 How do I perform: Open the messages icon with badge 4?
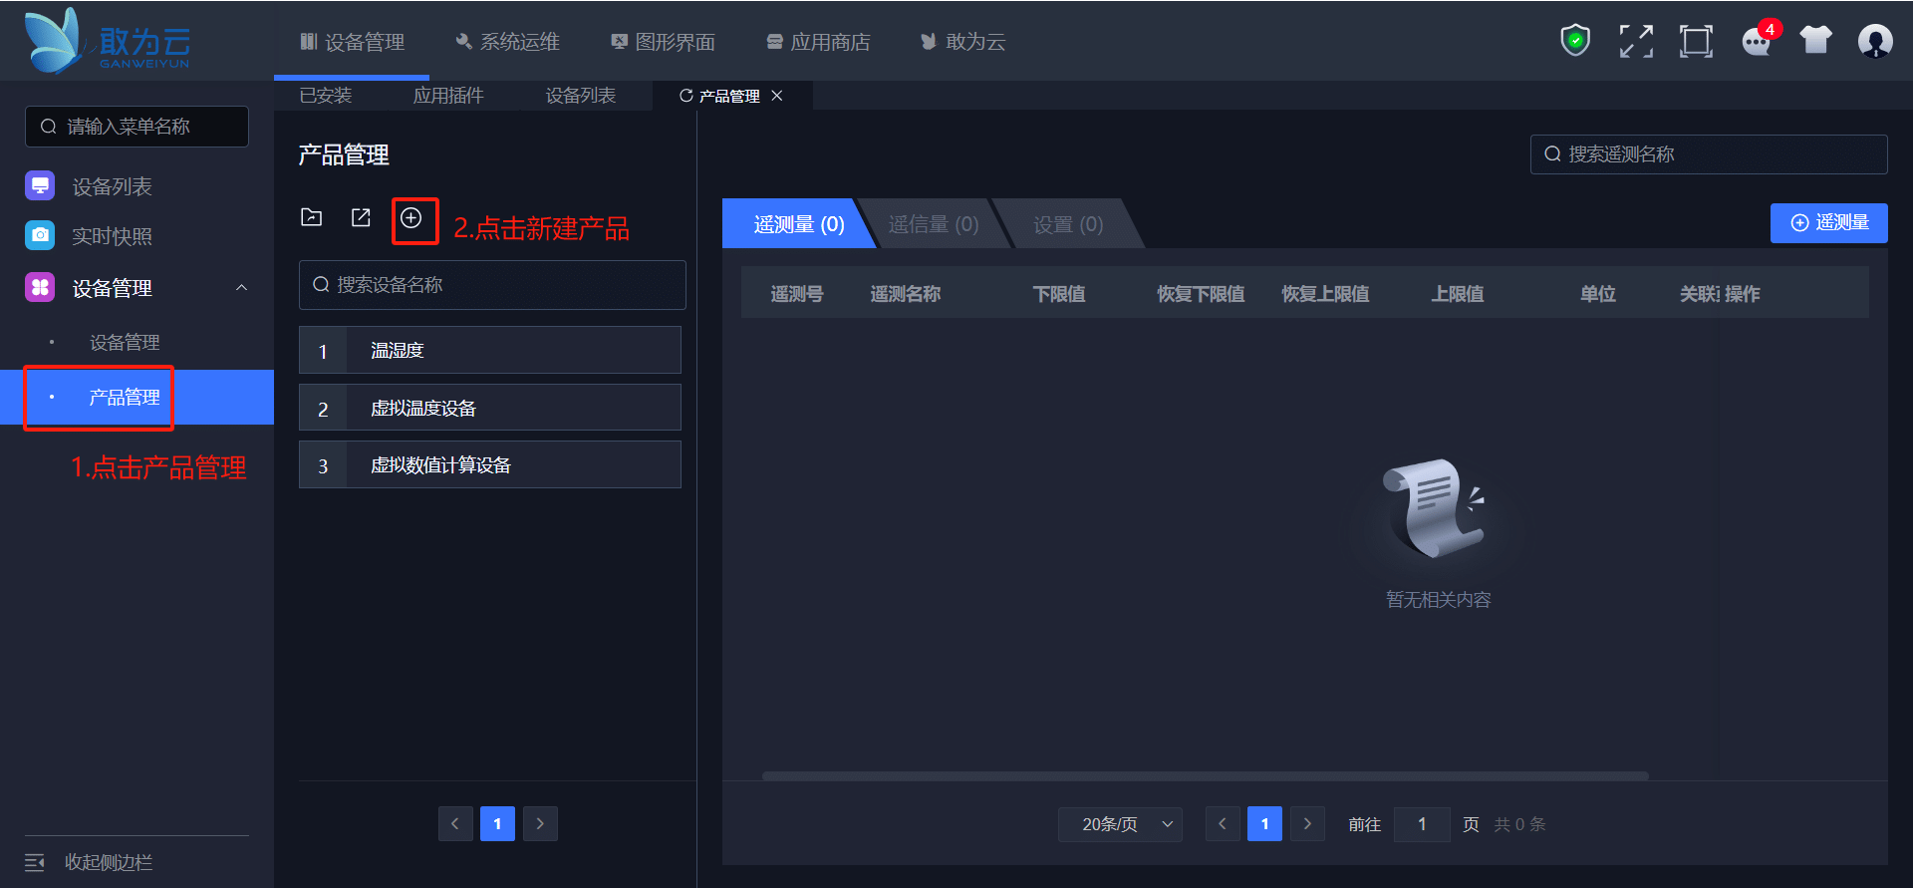tap(1757, 41)
